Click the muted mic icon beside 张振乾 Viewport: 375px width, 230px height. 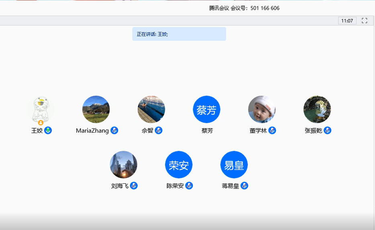tap(328, 130)
